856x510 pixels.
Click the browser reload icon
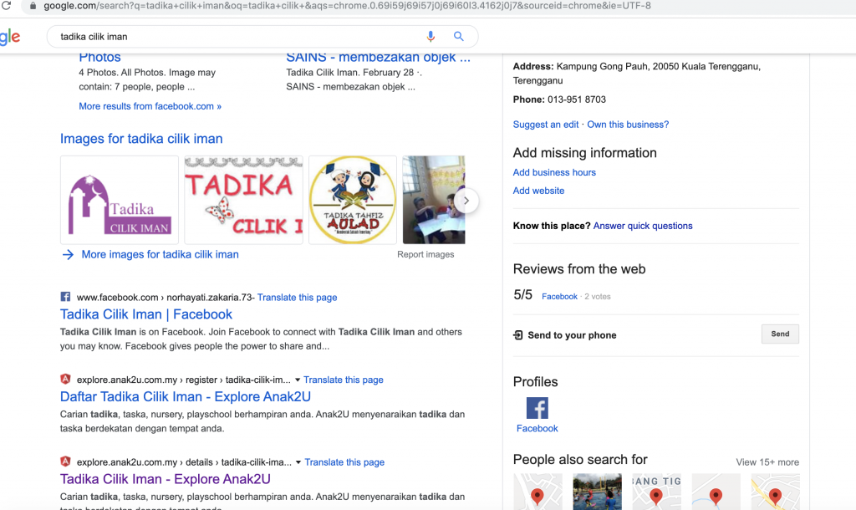click(x=6, y=6)
